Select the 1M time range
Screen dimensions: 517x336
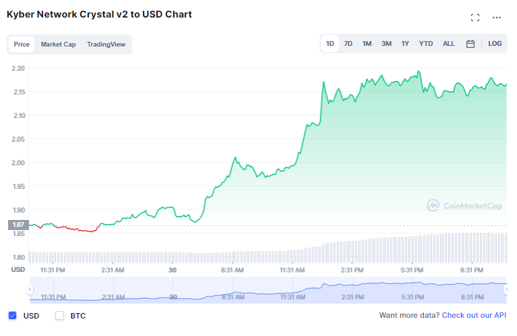coord(367,44)
